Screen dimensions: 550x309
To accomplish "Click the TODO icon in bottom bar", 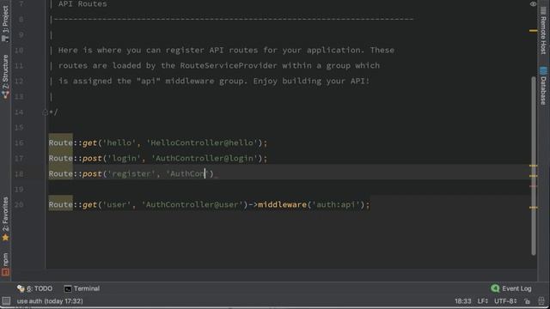I will (21, 288).
